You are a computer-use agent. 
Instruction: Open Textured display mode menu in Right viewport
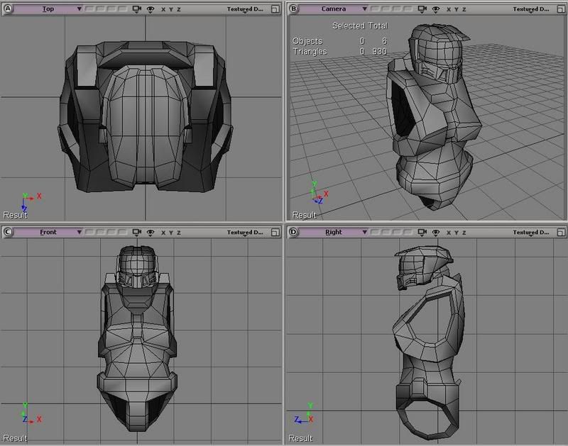[531, 233]
